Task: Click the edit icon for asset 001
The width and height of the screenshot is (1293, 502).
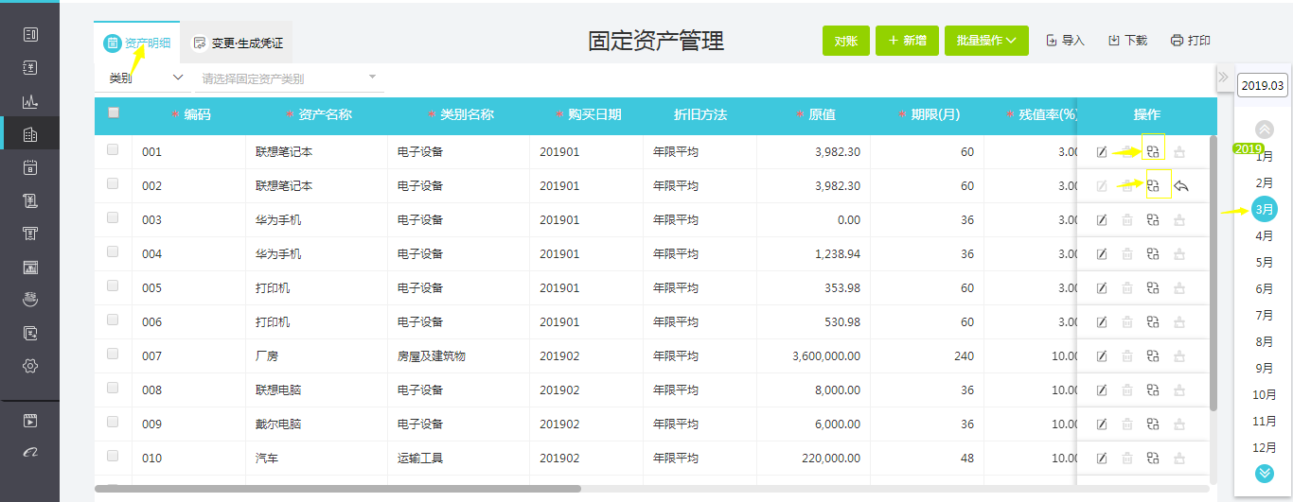Action: click(x=1102, y=152)
